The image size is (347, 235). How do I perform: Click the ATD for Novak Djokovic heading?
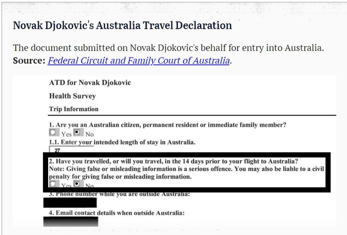point(90,83)
